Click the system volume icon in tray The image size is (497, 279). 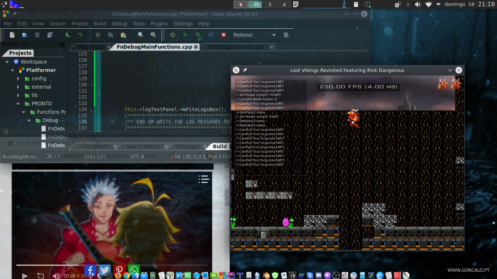point(418,4)
